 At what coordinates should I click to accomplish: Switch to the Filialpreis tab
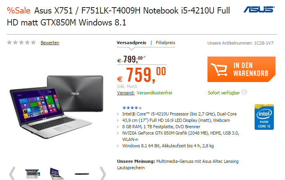coord(165,43)
